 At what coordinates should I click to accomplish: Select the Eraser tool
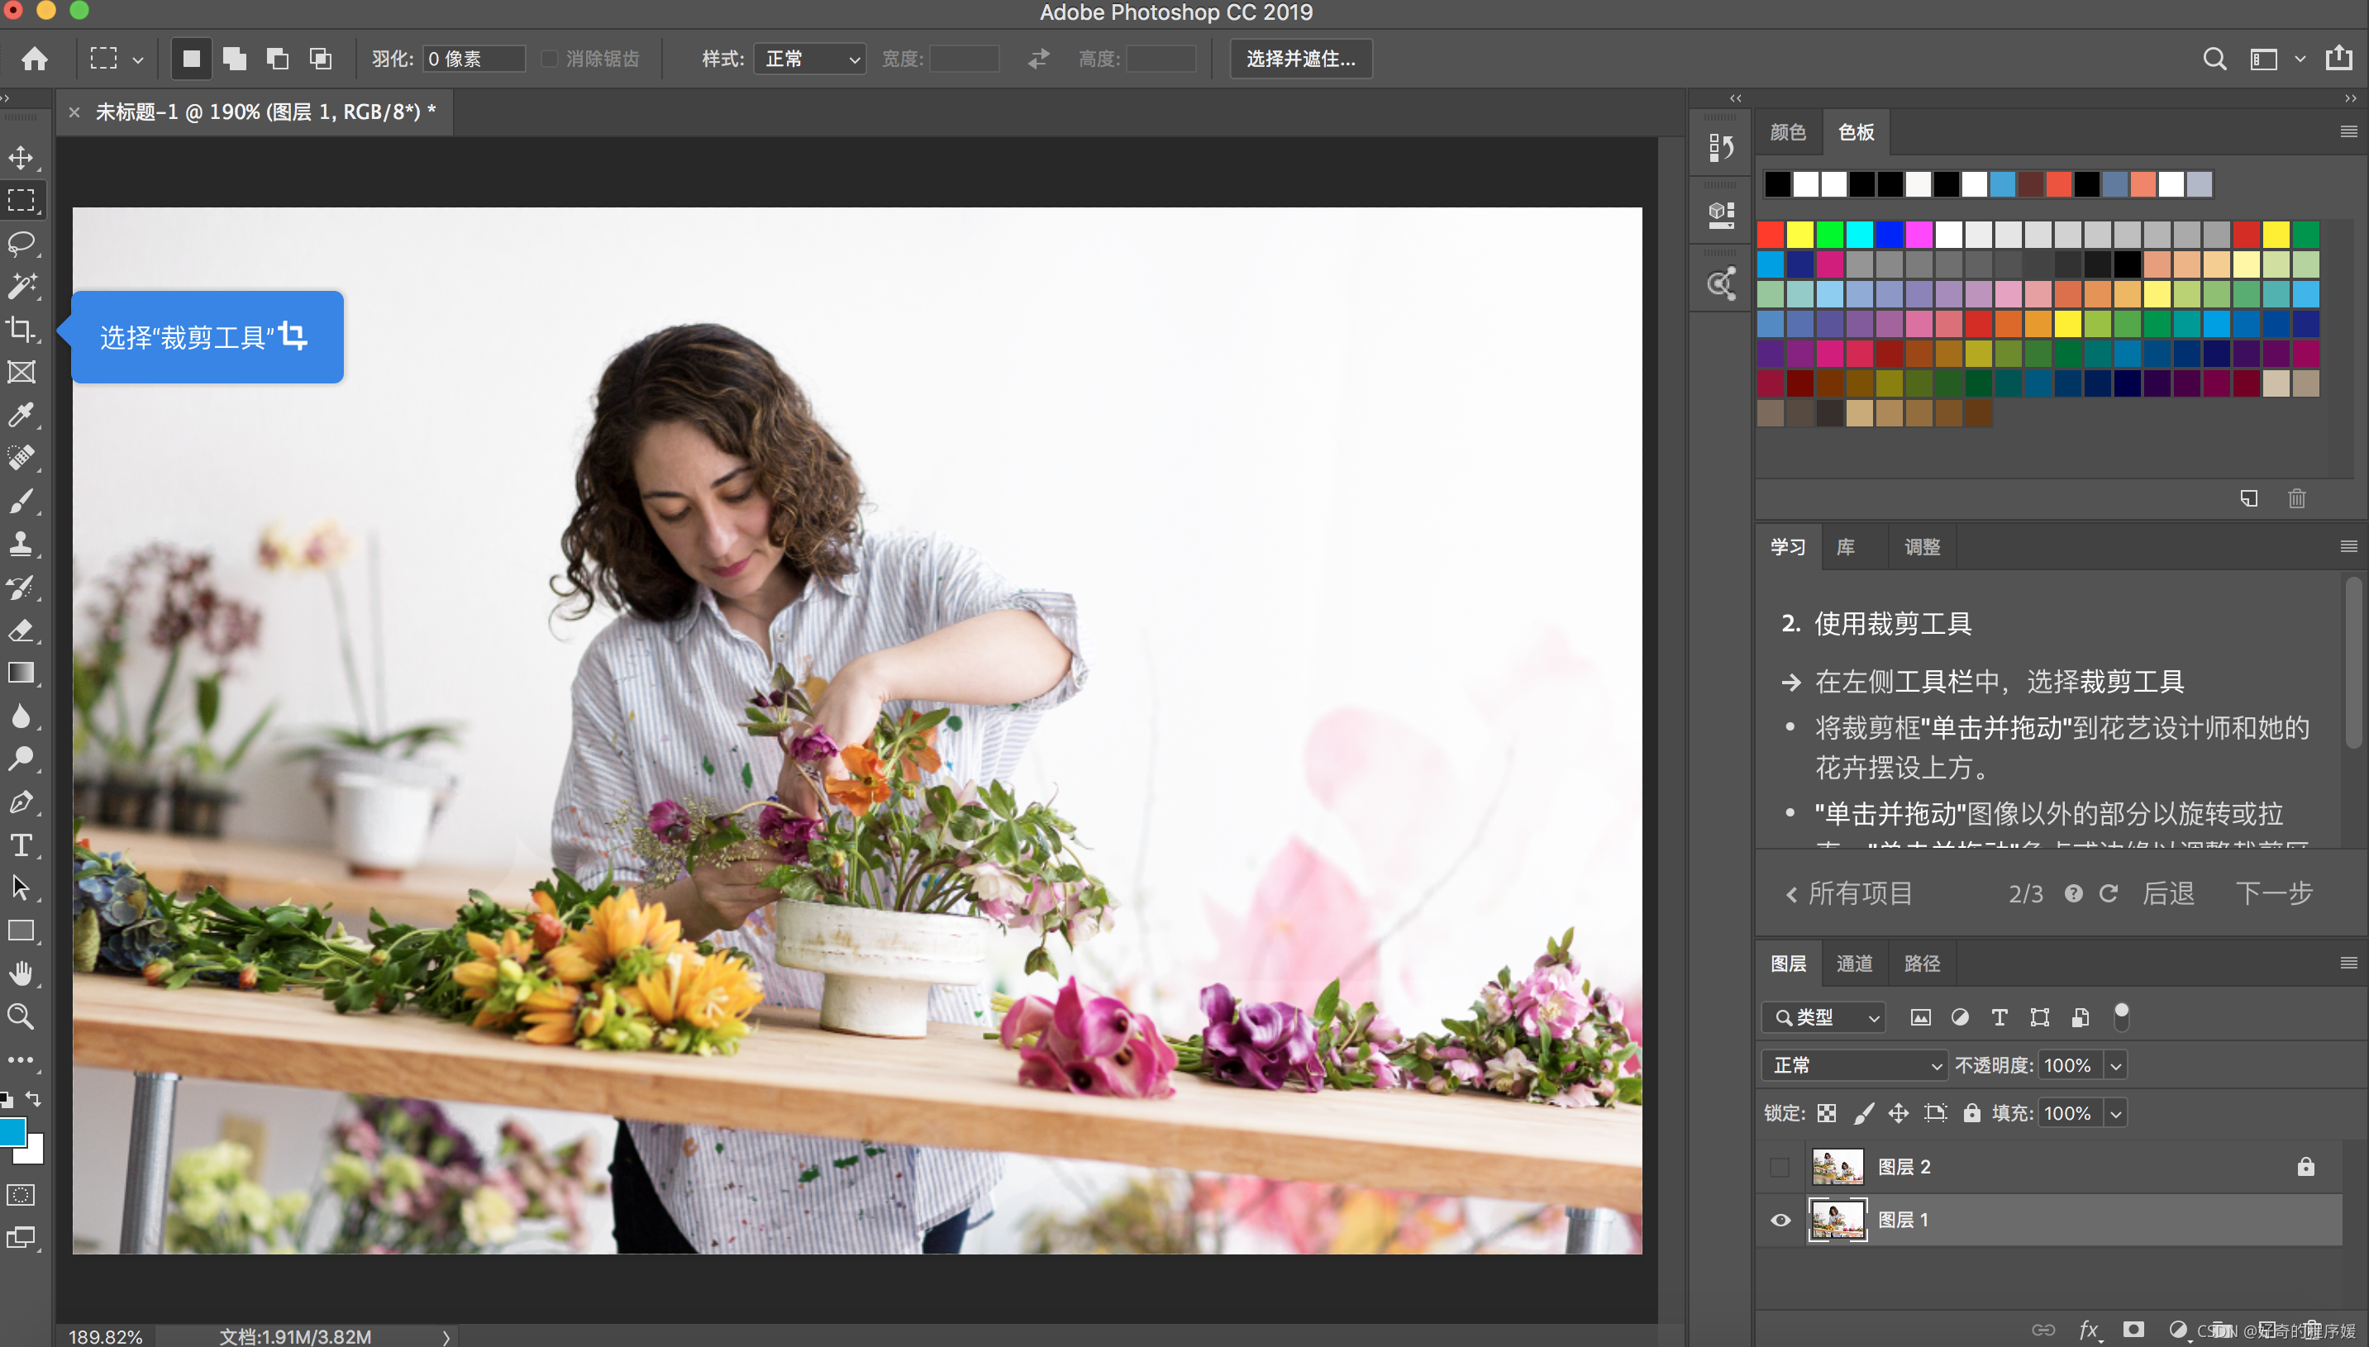[x=21, y=631]
